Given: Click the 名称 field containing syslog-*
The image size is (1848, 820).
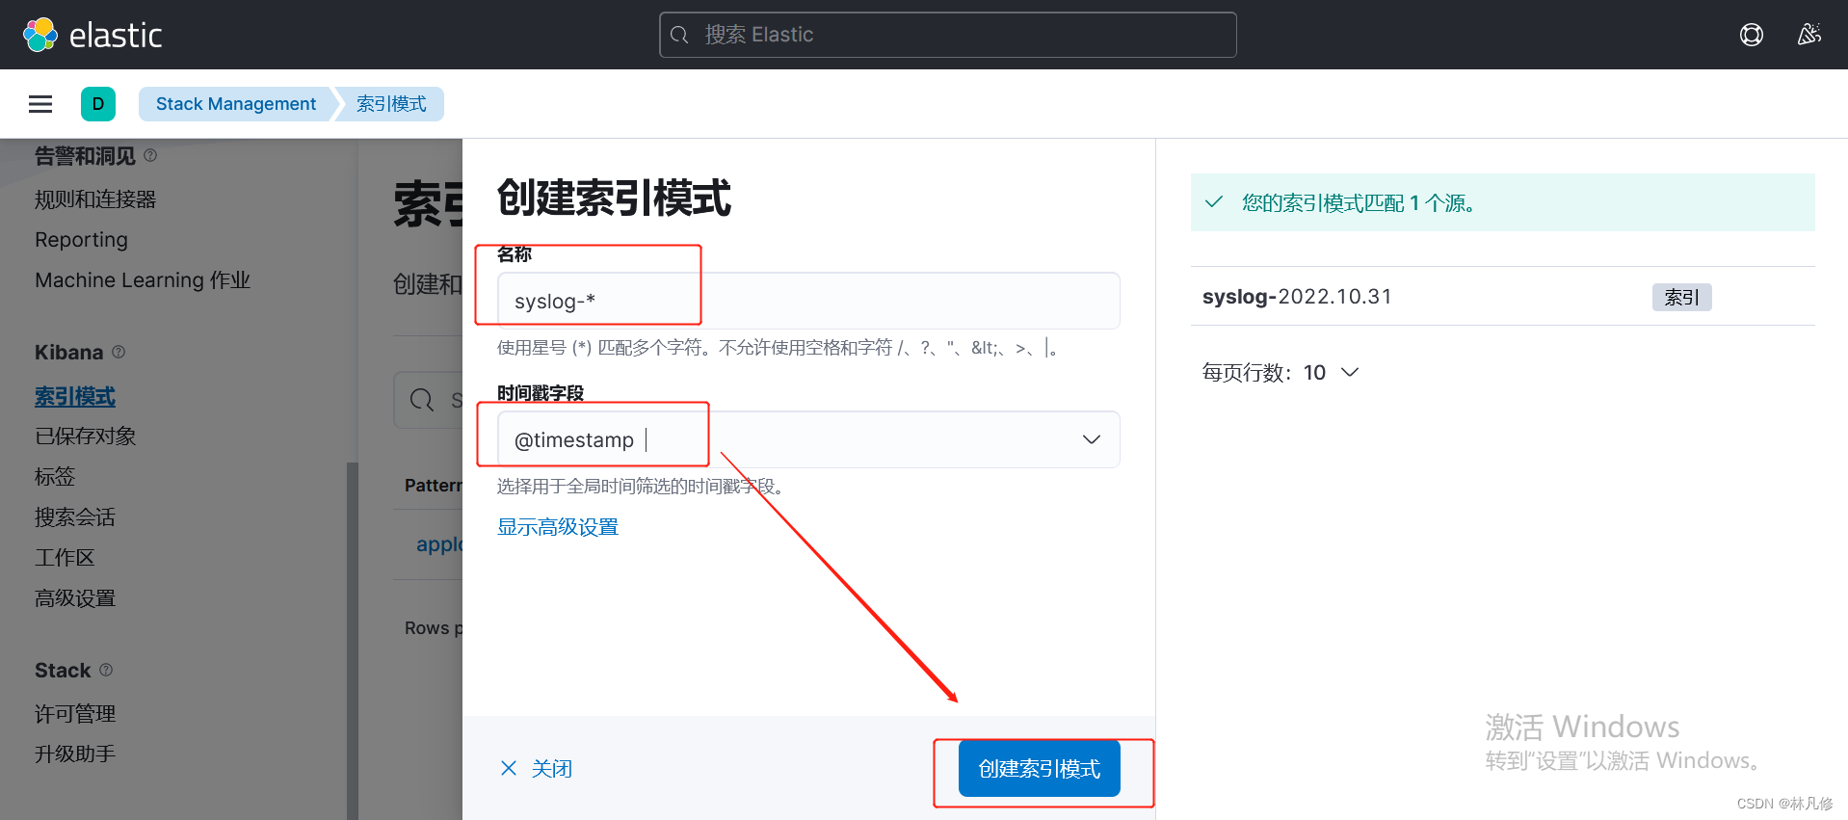Looking at the screenshot, I should (808, 301).
